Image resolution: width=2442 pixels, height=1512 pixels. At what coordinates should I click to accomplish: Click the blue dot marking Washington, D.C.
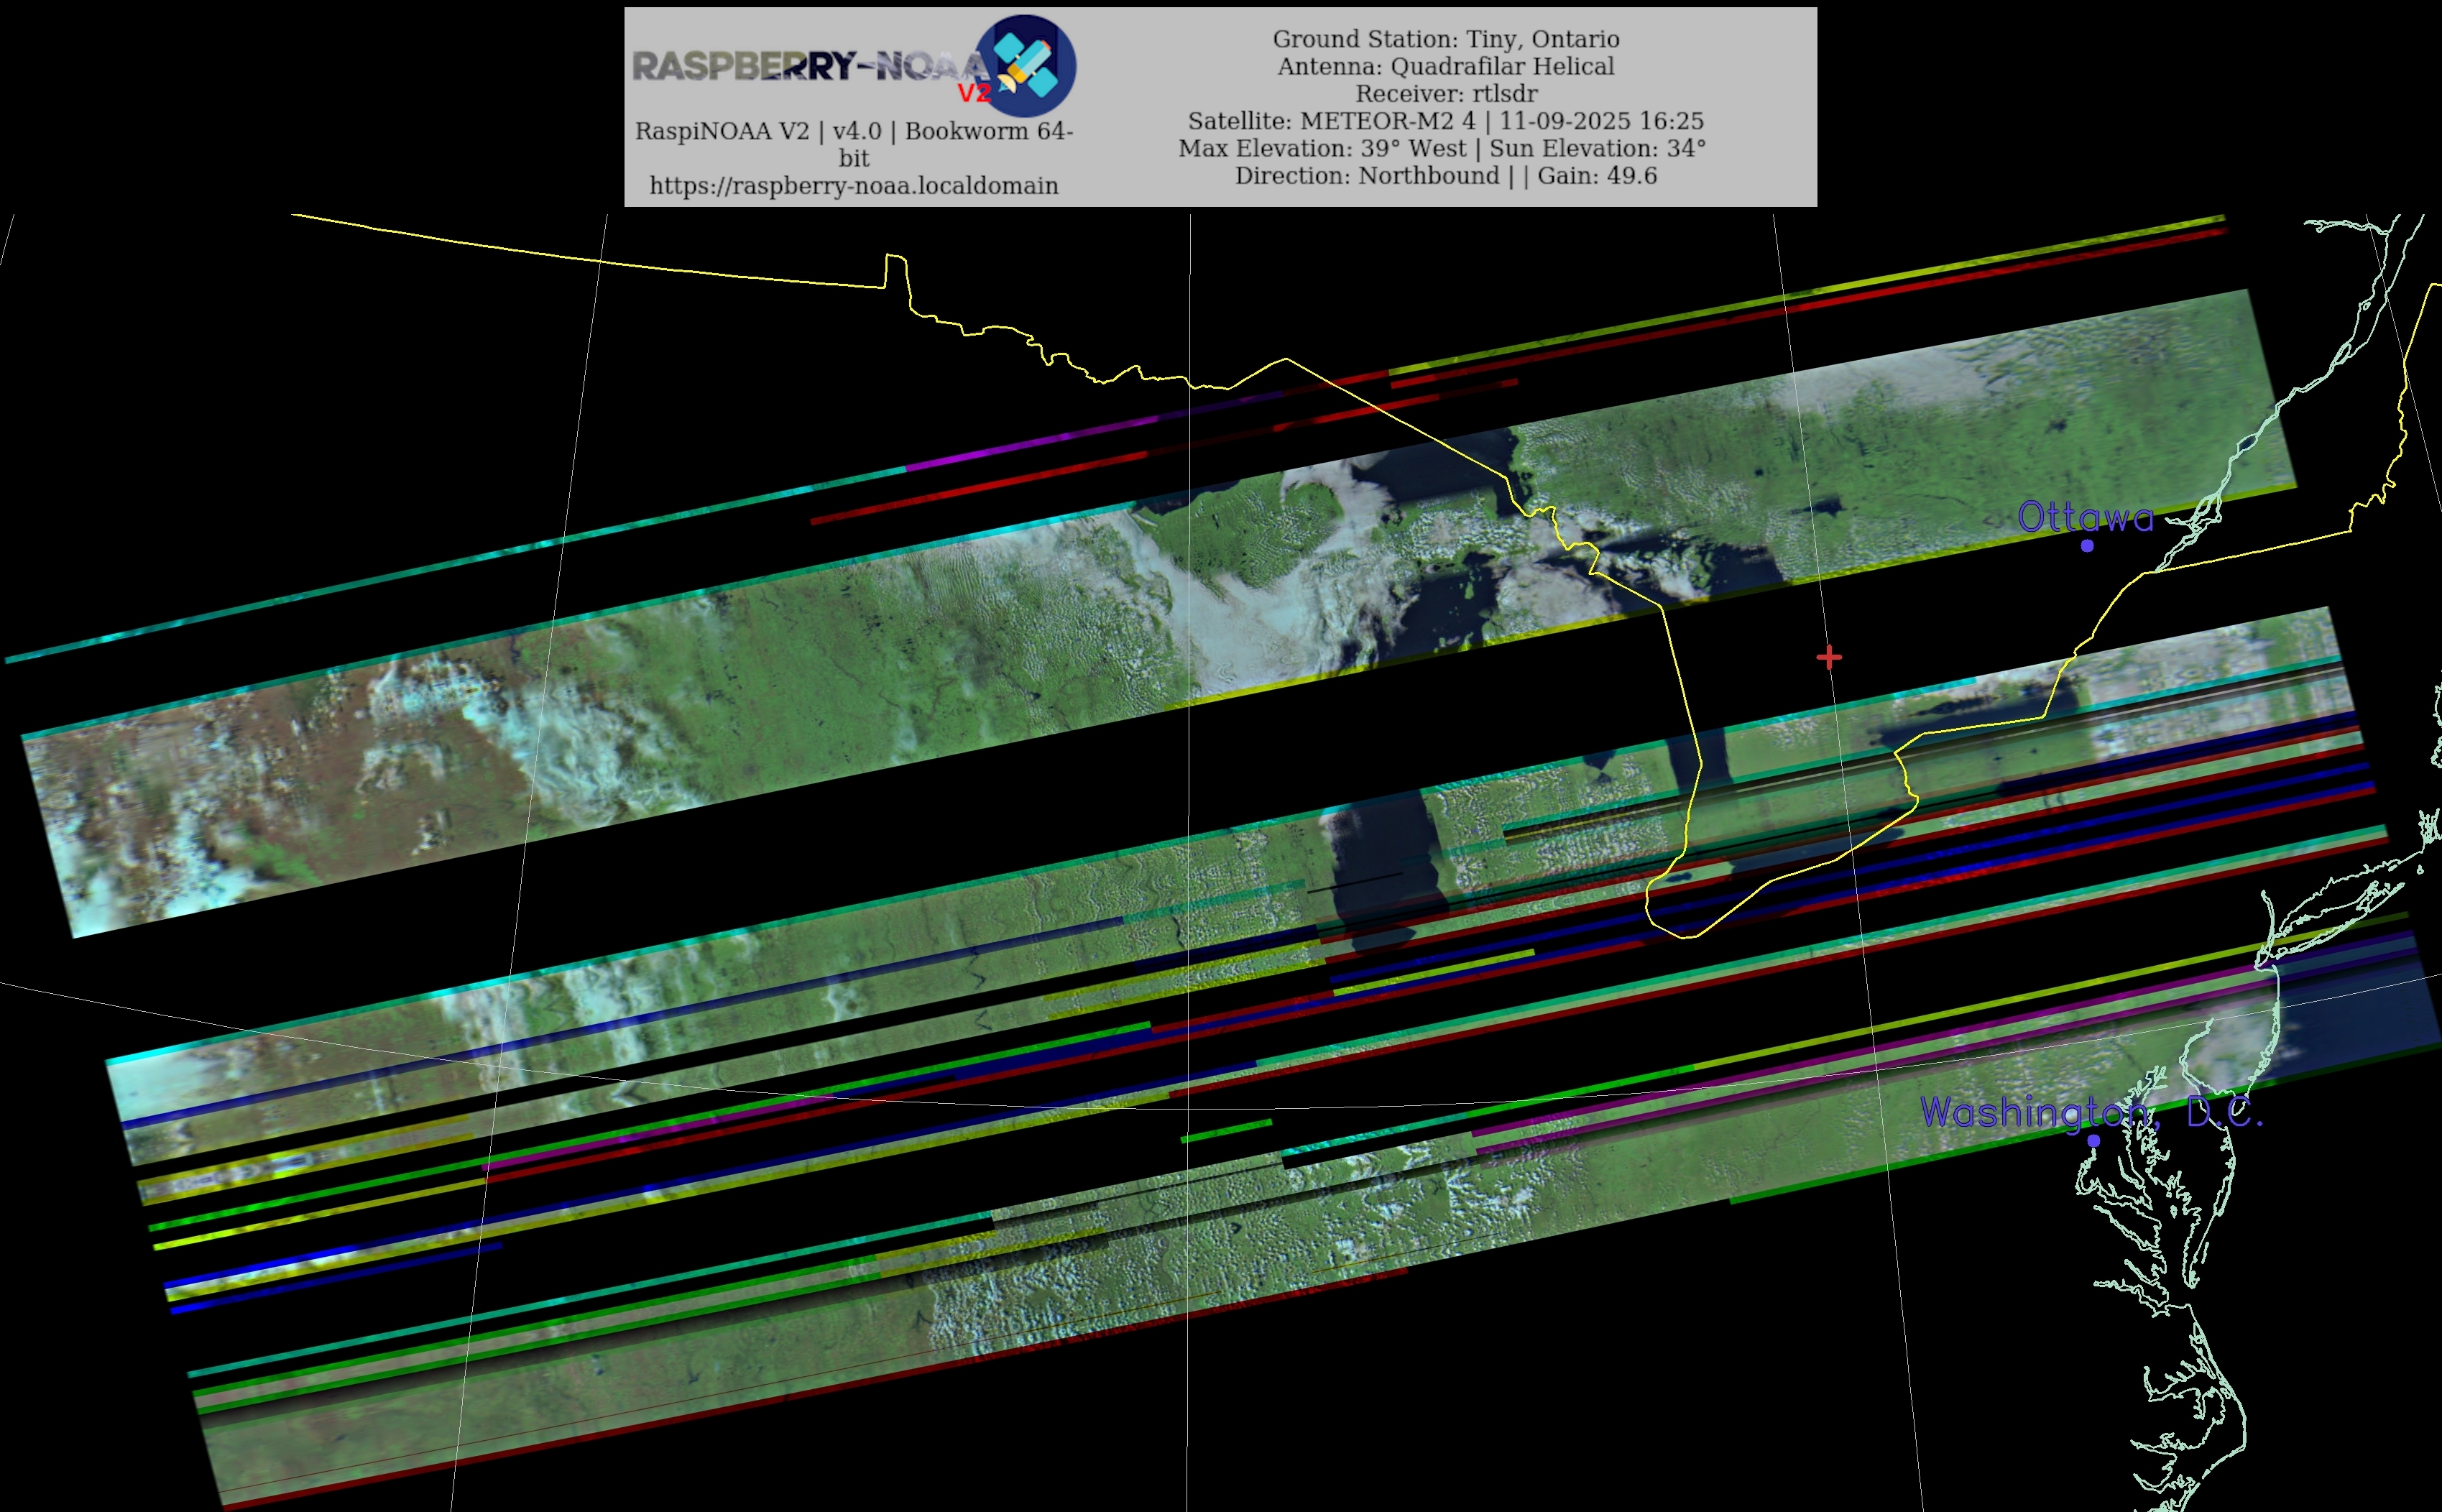pyautogui.click(x=2094, y=1140)
